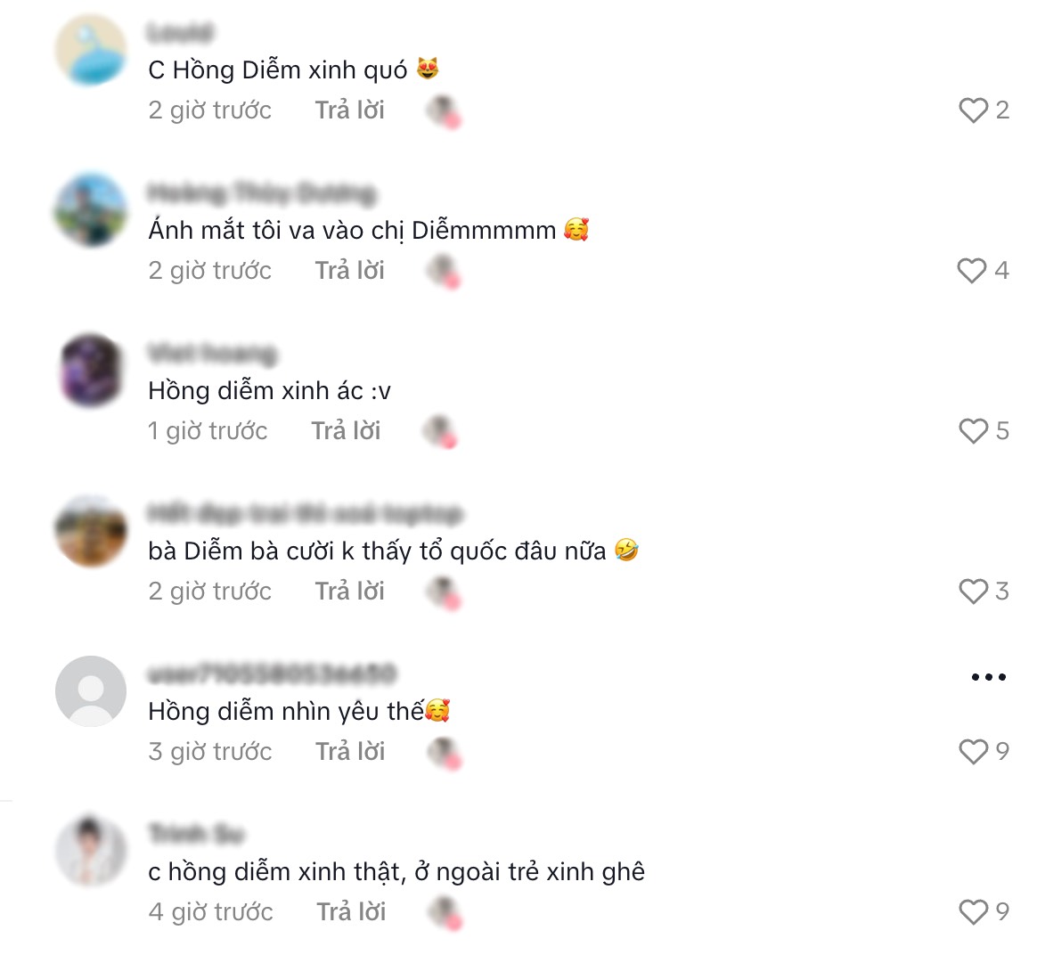Like the 'c hồng diễm xinh thật' comment
Image resolution: width=1037 pixels, height=955 pixels.
tap(973, 912)
